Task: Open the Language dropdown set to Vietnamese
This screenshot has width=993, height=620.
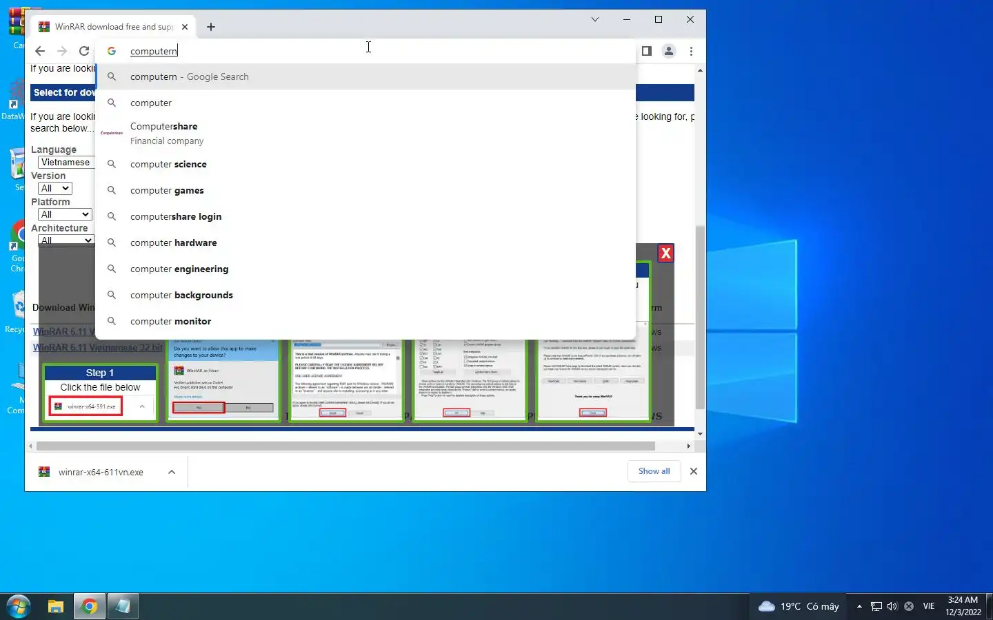Action: pyautogui.click(x=66, y=163)
